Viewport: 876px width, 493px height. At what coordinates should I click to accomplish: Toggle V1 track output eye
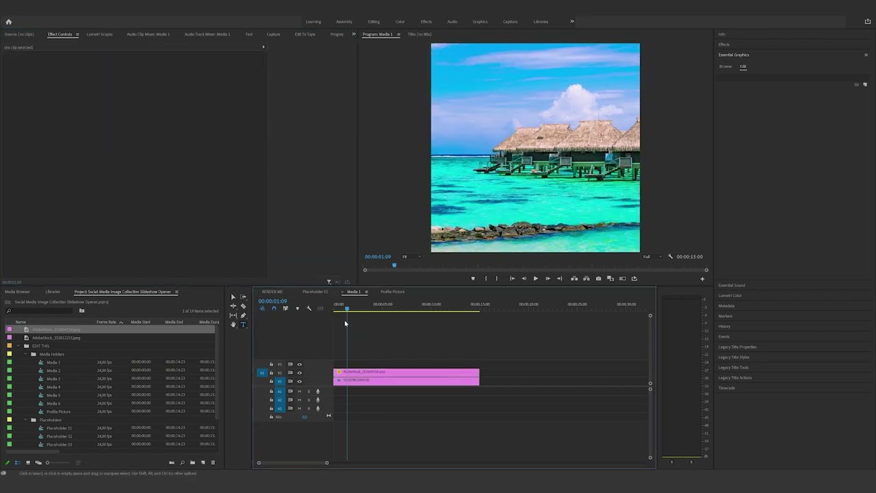[299, 381]
